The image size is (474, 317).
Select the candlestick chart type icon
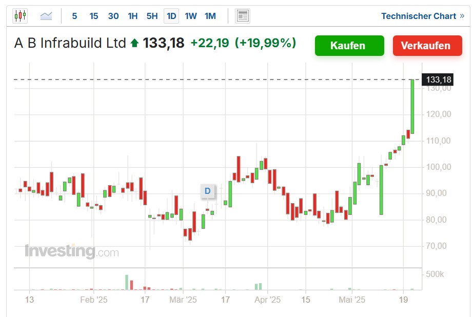20,16
